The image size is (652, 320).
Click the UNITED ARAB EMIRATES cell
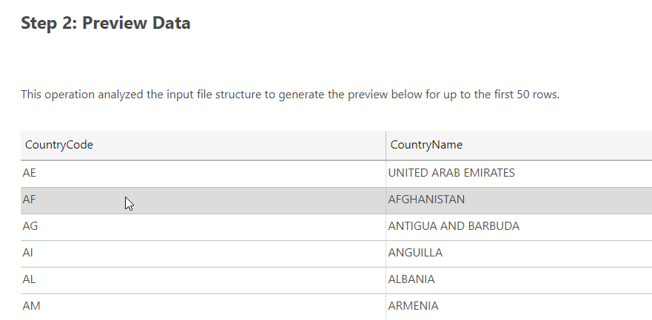451,173
